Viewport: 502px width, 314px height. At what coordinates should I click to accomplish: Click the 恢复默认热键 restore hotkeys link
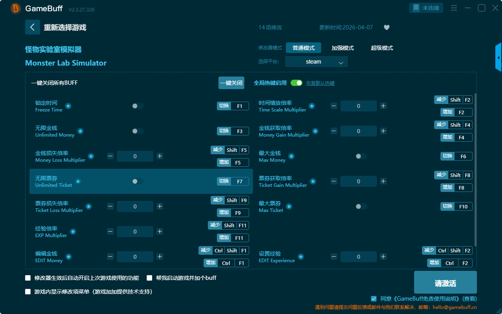pos(320,83)
